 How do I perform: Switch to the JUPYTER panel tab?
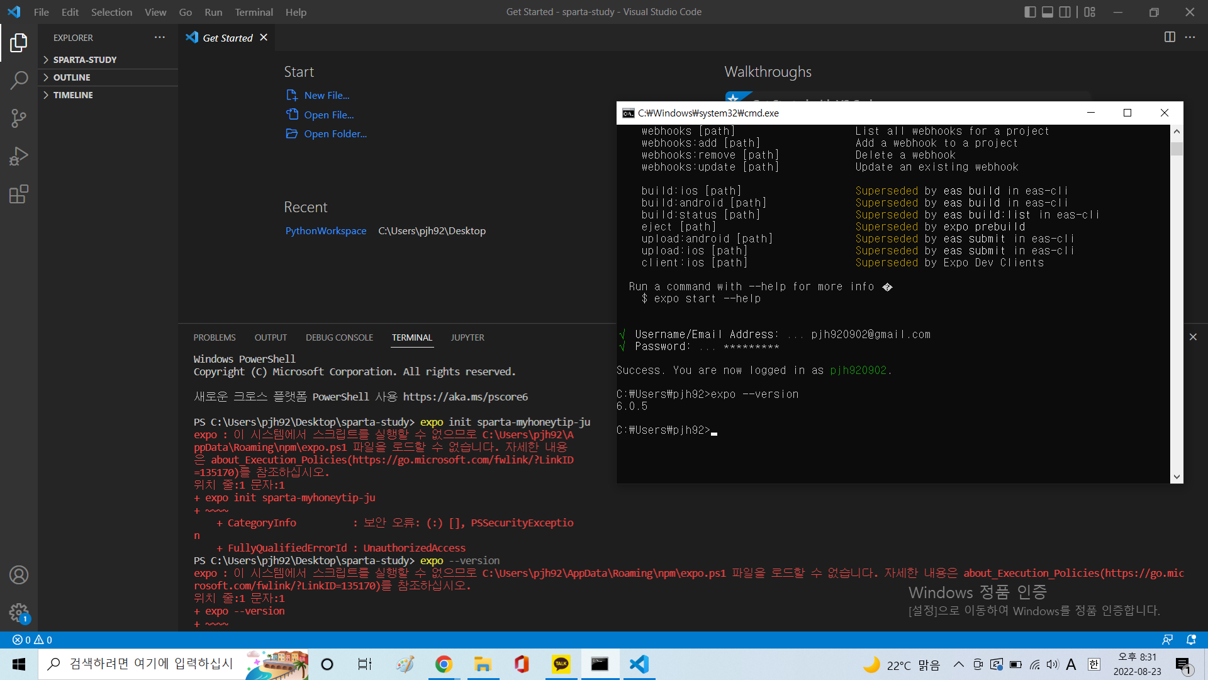tap(467, 337)
